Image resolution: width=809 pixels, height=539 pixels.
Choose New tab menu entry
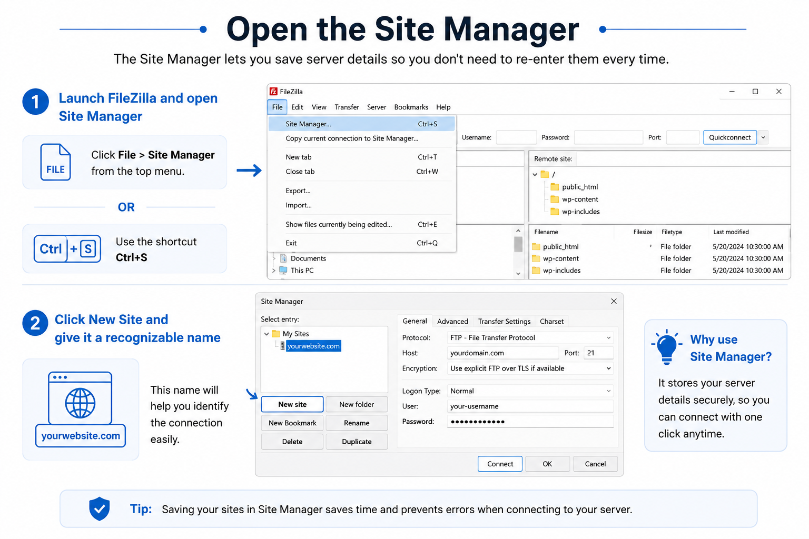(x=361, y=157)
